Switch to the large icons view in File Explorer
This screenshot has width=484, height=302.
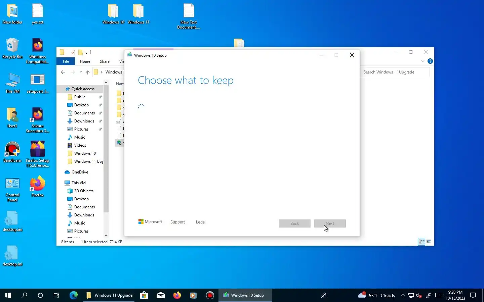(429, 242)
